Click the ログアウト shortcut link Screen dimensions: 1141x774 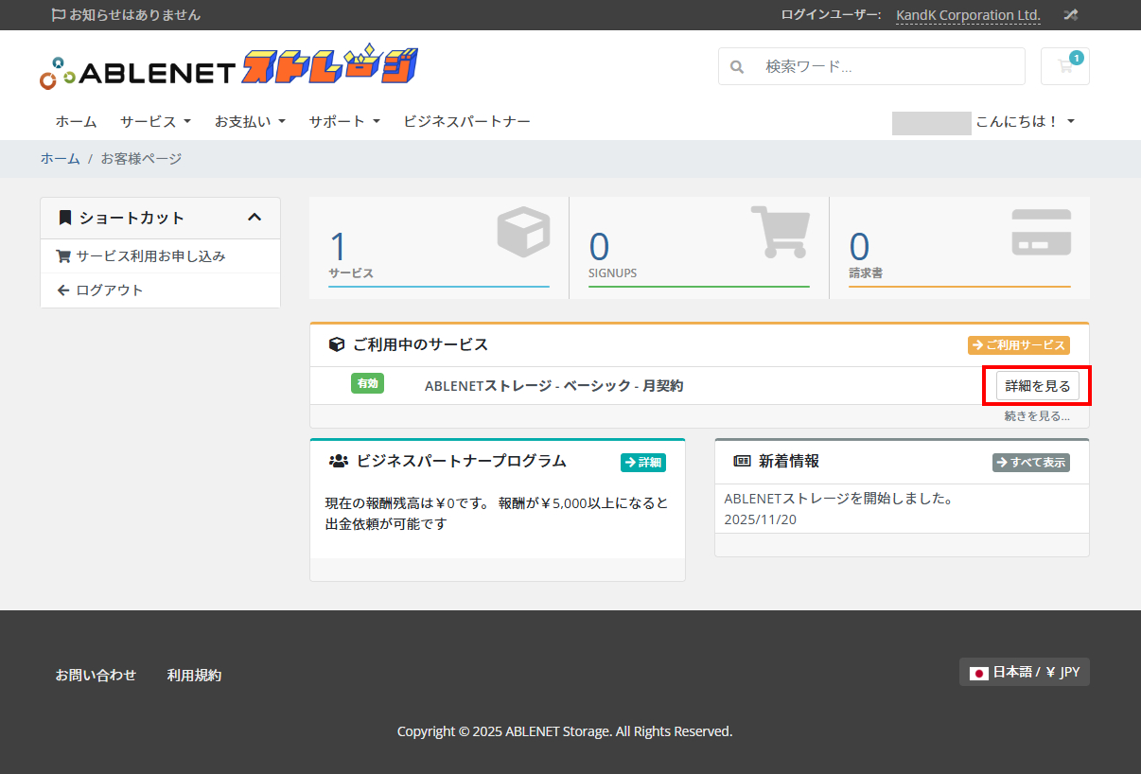[109, 290]
